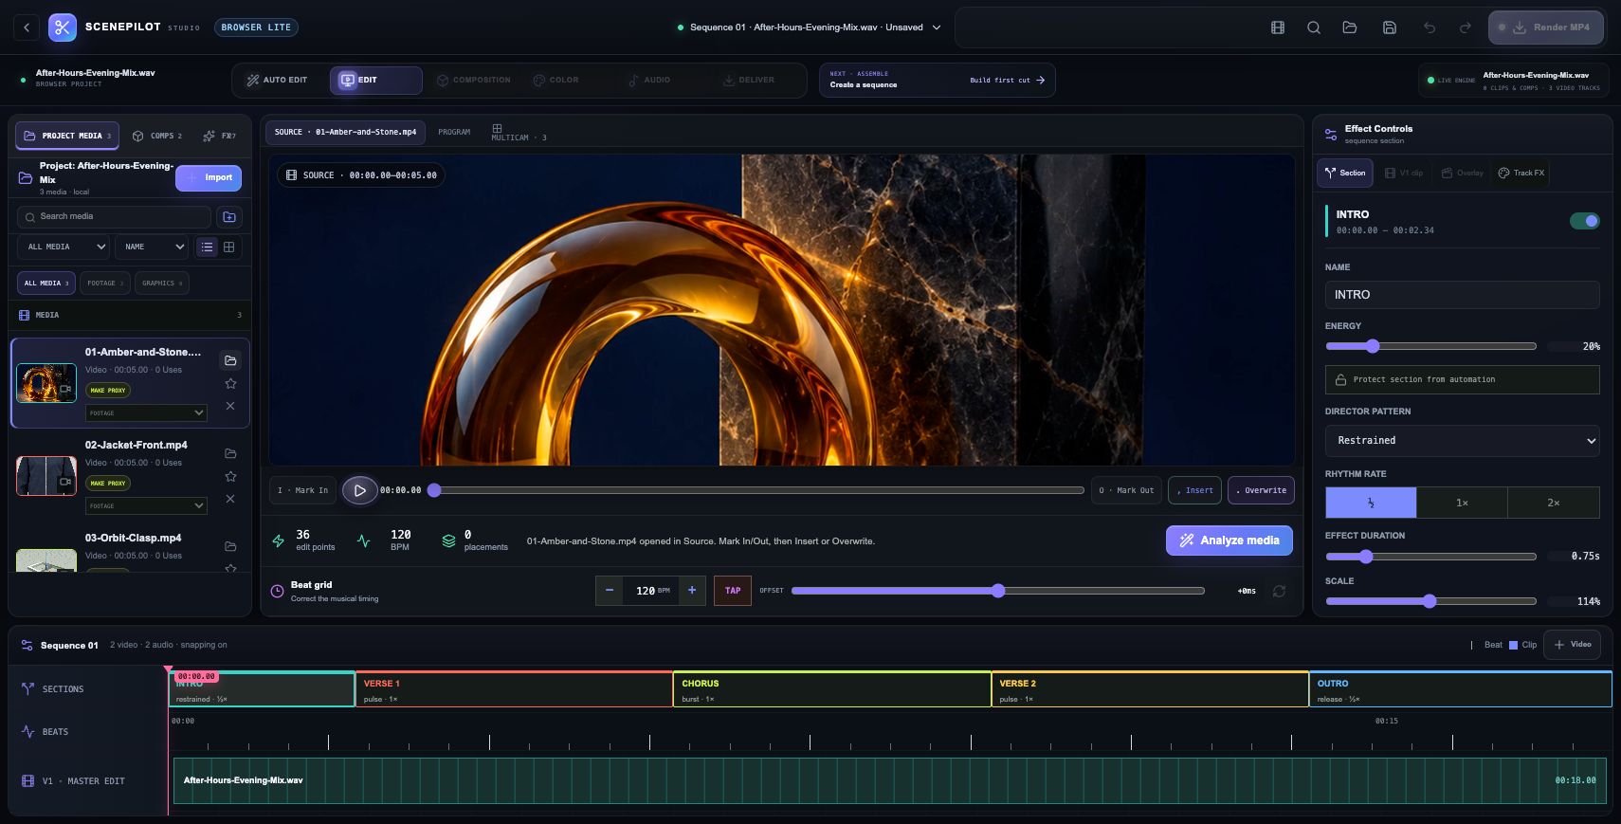Image resolution: width=1621 pixels, height=824 pixels.
Task: Switch media browser to grid view
Action: (228, 247)
